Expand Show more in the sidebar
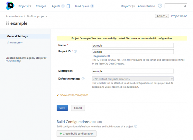This screenshot has height=140, width=193. [15, 42]
